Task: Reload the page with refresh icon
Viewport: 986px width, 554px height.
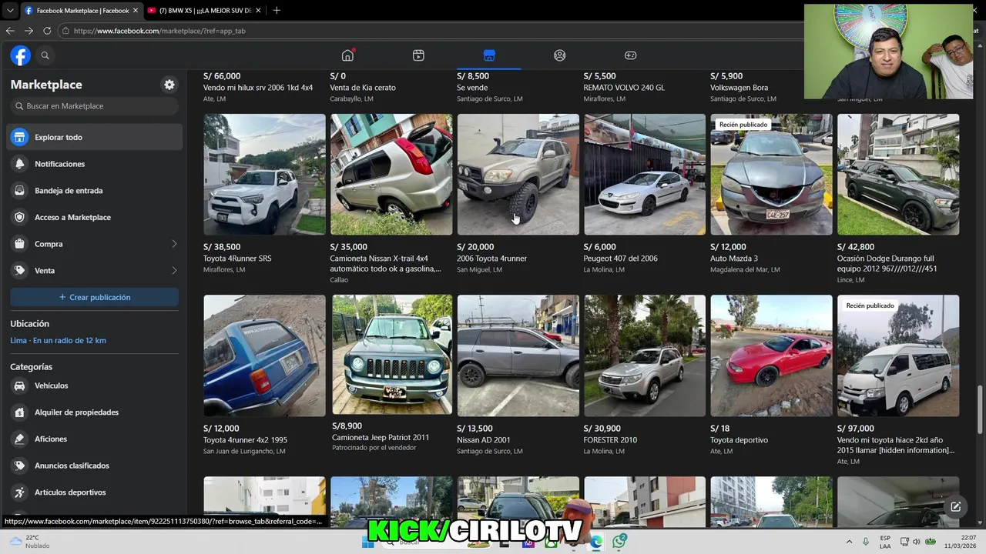Action: 47,31
